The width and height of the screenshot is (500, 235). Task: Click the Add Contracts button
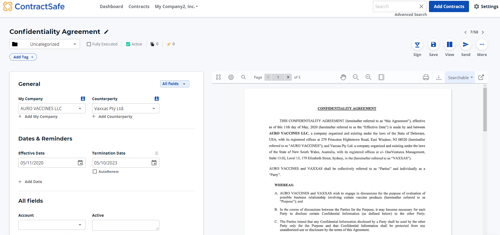tap(449, 6)
